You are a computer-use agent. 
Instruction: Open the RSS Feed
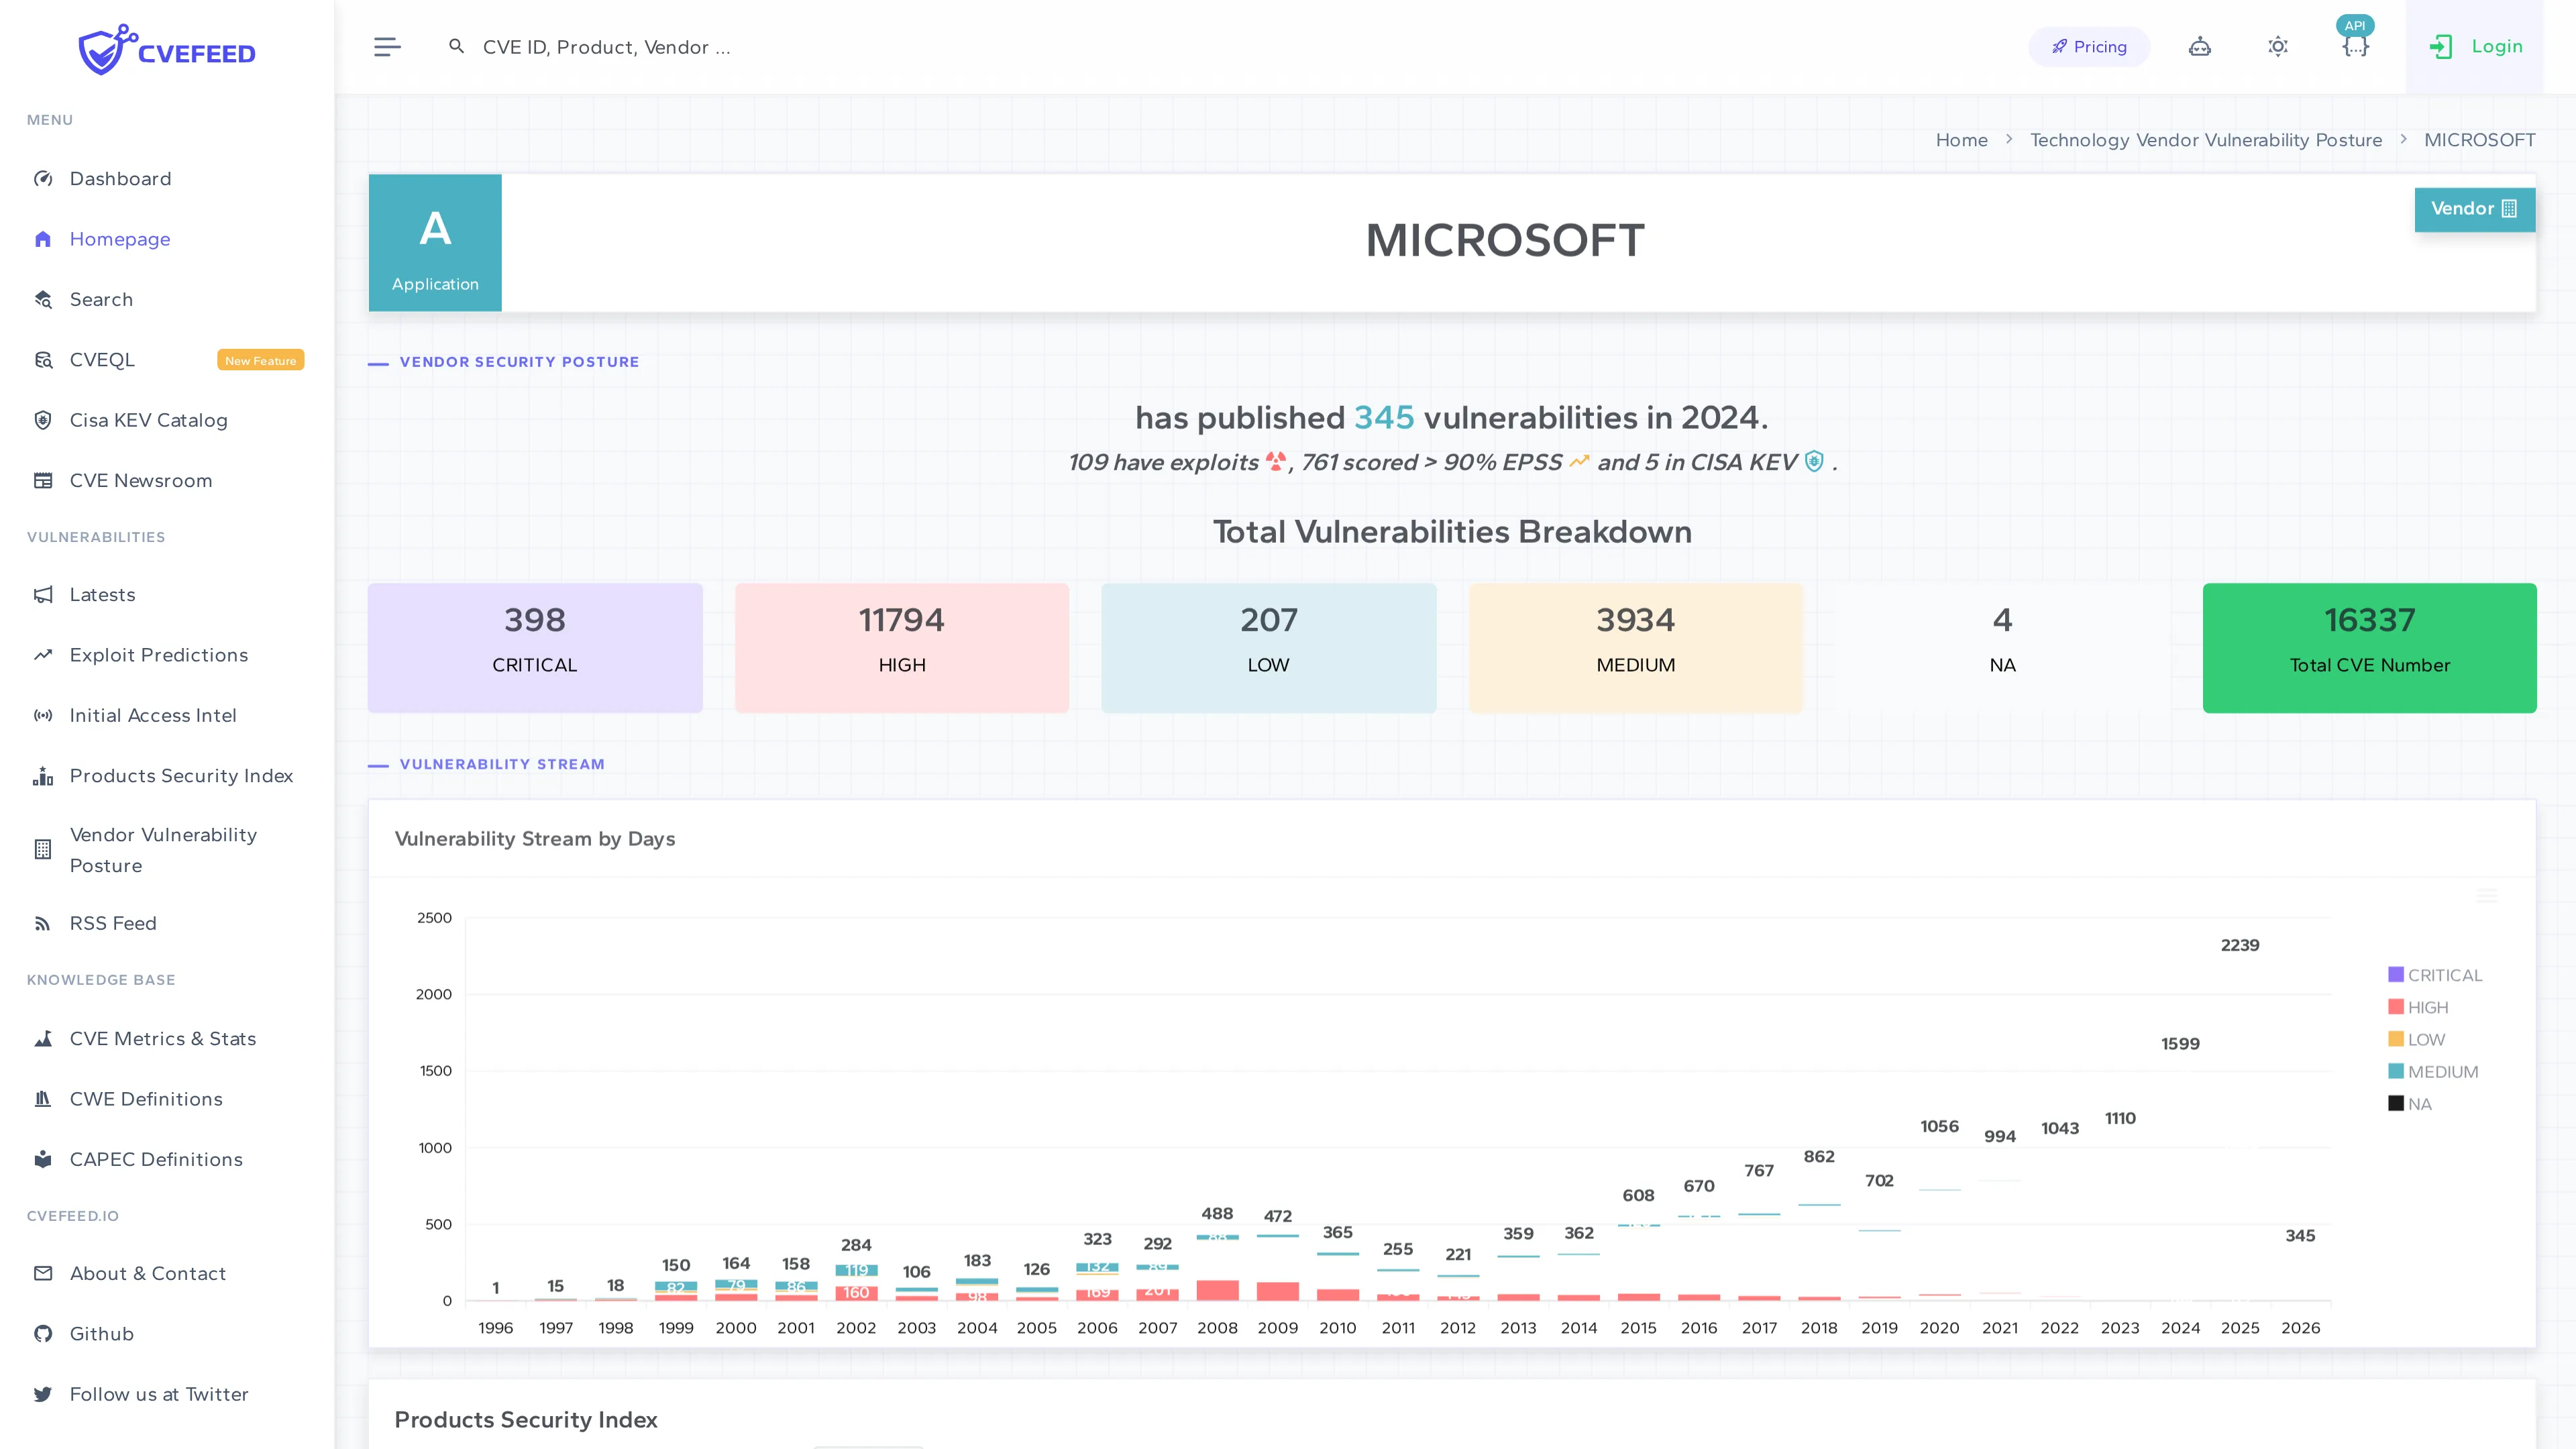(113, 923)
